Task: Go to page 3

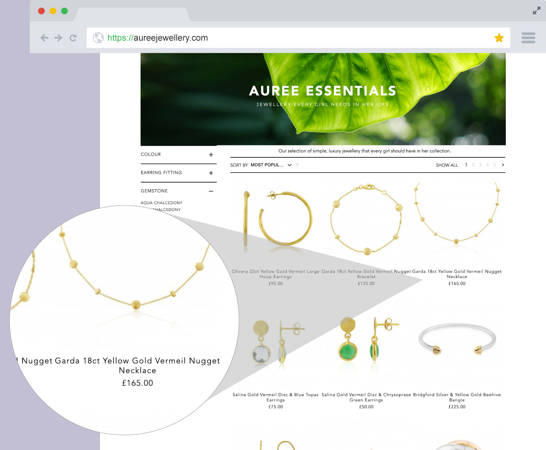Action: click(480, 165)
